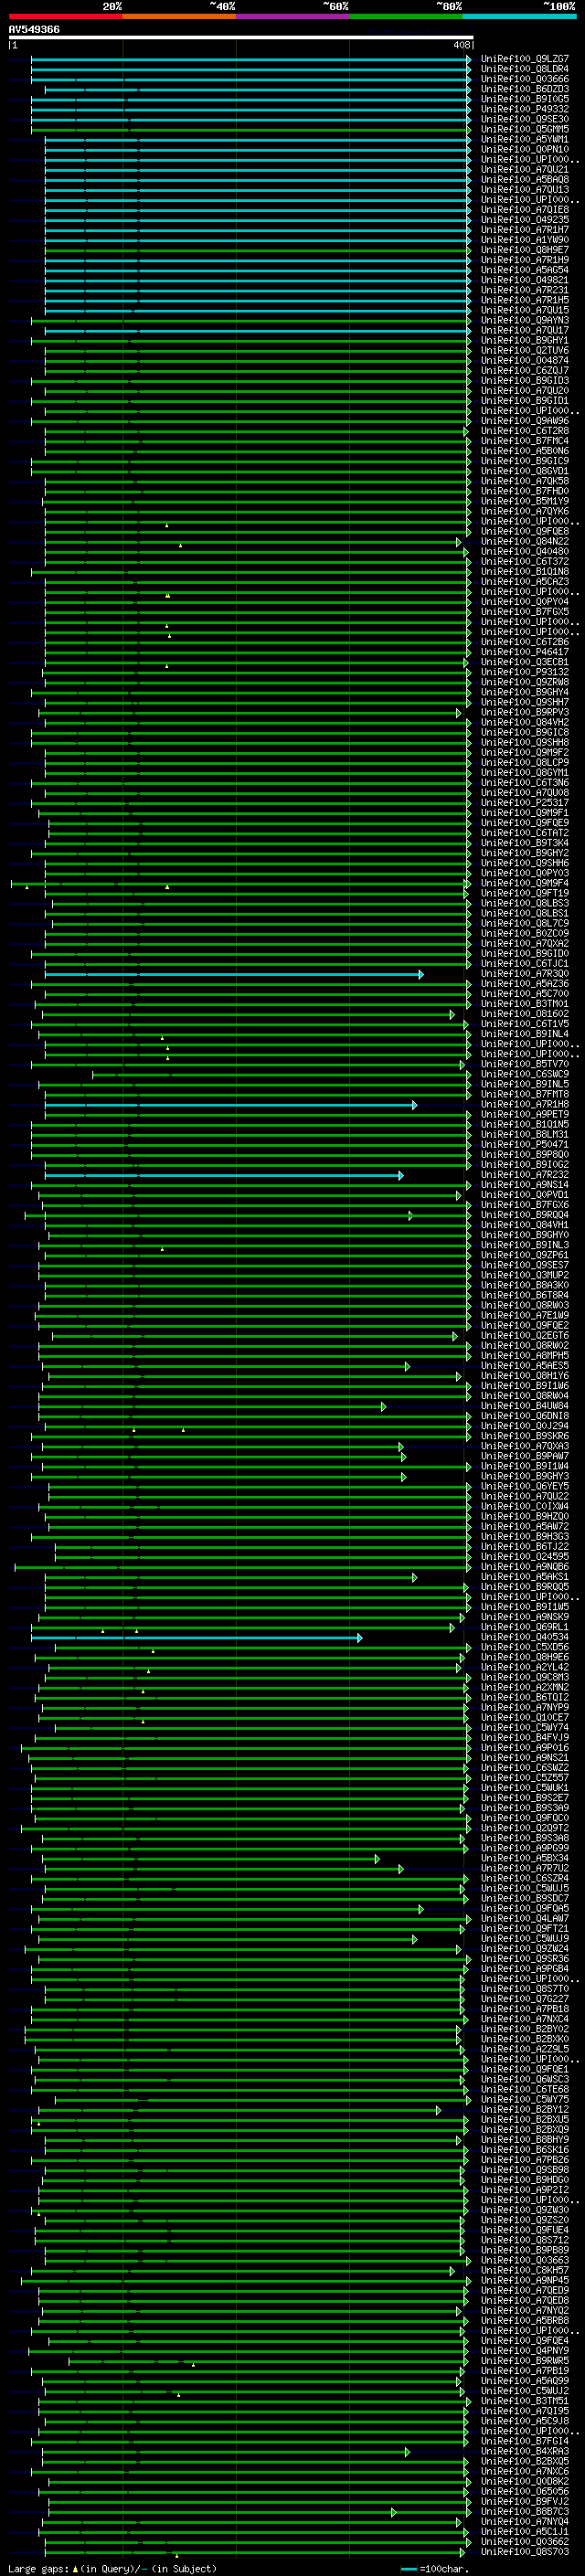Open hit UniRef100_Q03666
This screenshot has height=2576, width=585.
coord(525,79)
